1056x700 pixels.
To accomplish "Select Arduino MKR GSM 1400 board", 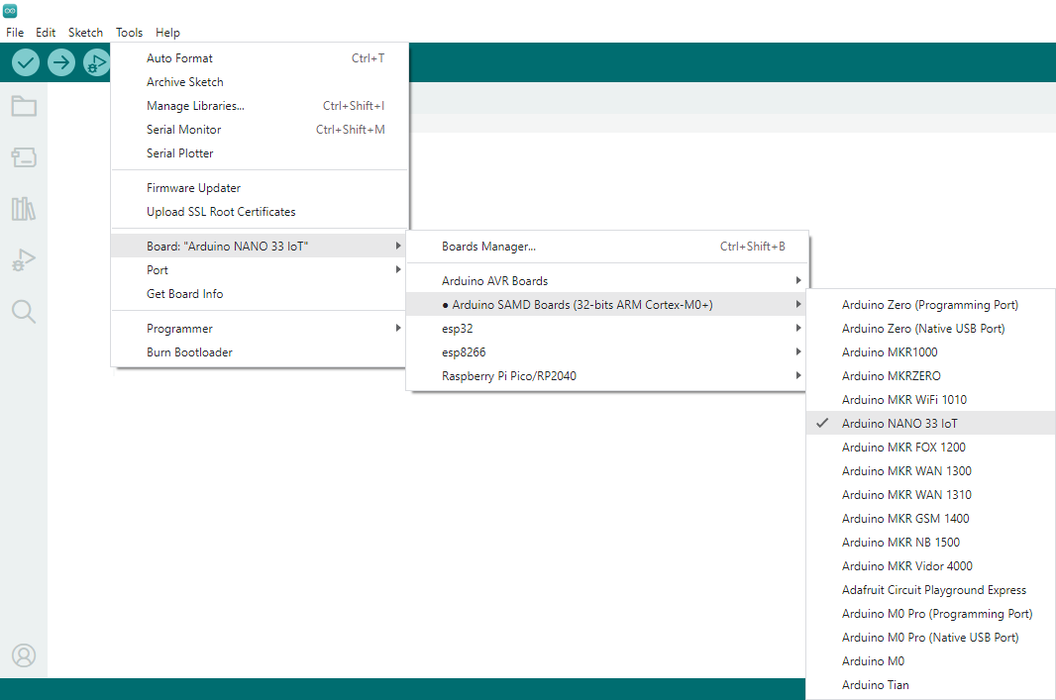I will (x=931, y=518).
